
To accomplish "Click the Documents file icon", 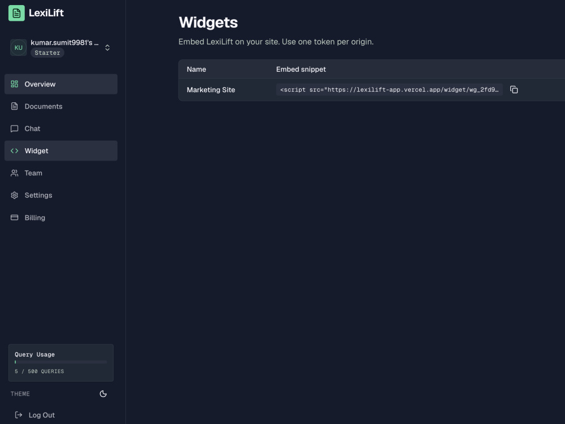I will 15,106.
